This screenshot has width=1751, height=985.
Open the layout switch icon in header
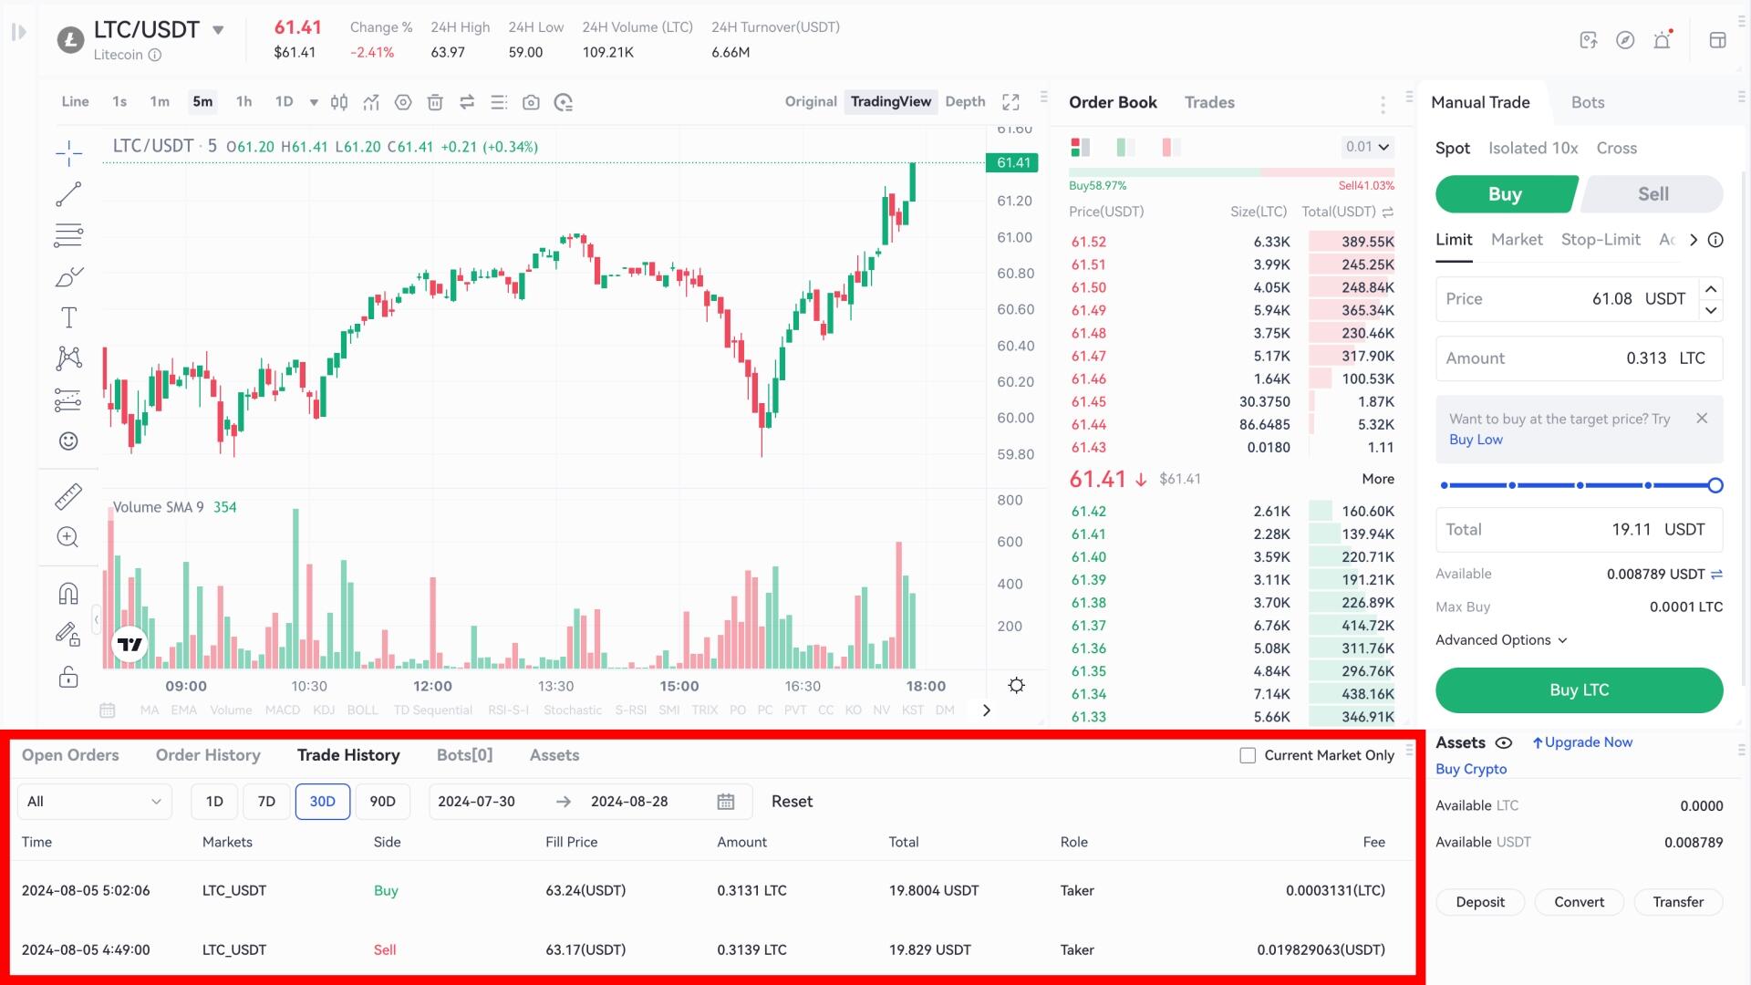click(1718, 39)
